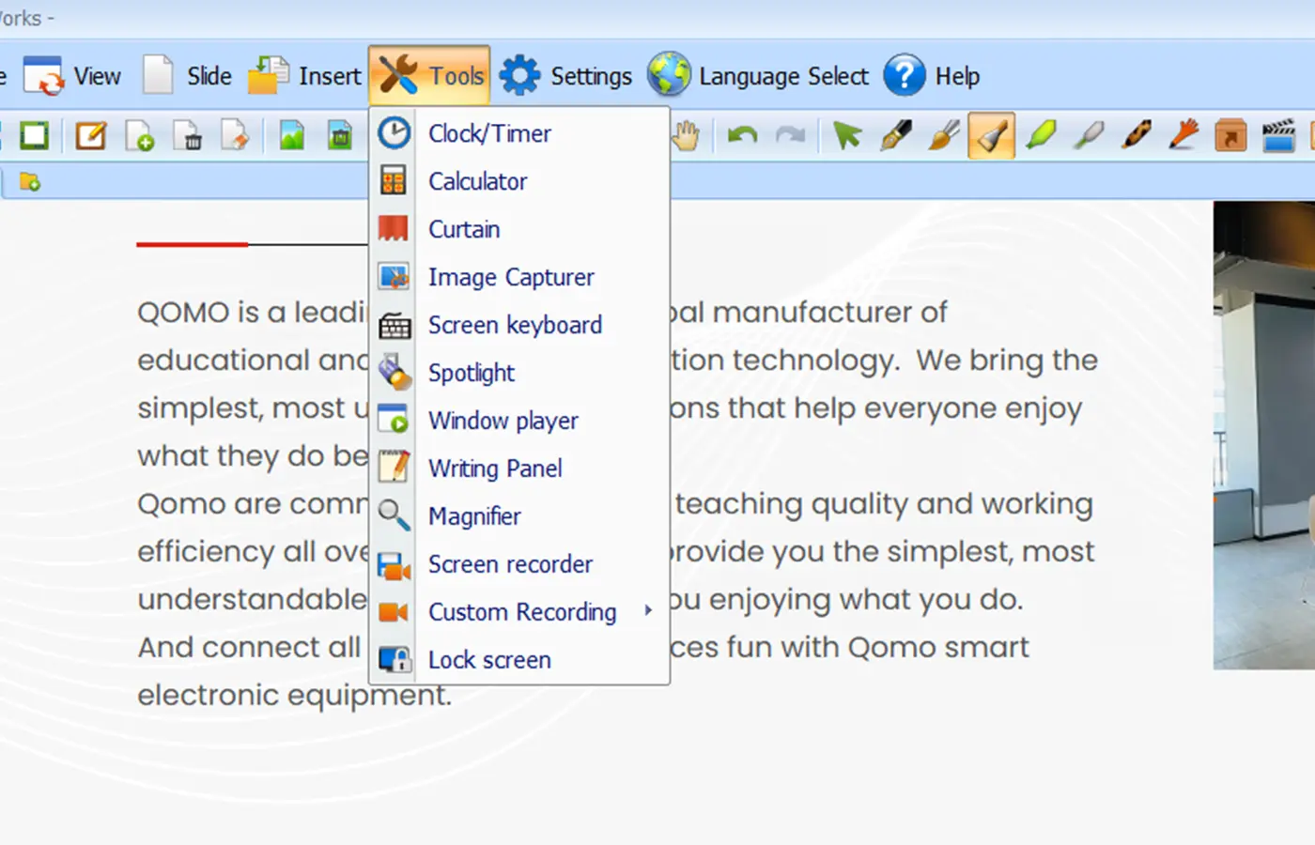Select the fountain pen tool
The image size is (1315, 845).
[896, 136]
